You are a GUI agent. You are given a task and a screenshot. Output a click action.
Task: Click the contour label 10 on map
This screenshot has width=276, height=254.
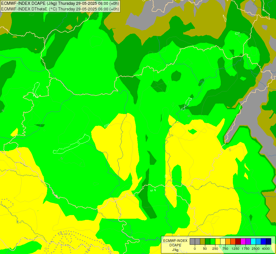click(x=45, y=249)
